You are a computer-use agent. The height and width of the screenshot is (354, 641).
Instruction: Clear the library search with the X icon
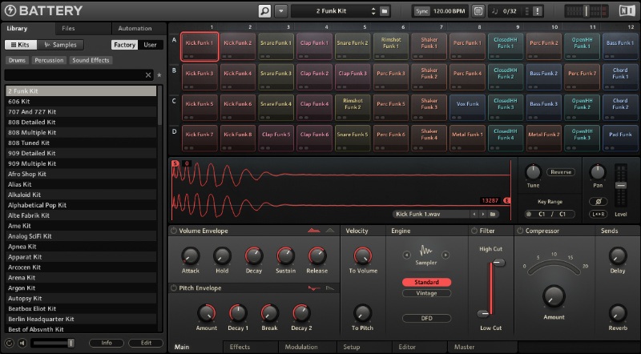click(x=148, y=74)
